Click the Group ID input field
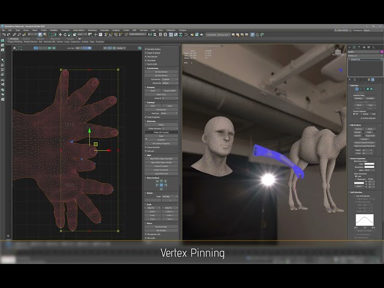384x288 pixels. click(170, 98)
